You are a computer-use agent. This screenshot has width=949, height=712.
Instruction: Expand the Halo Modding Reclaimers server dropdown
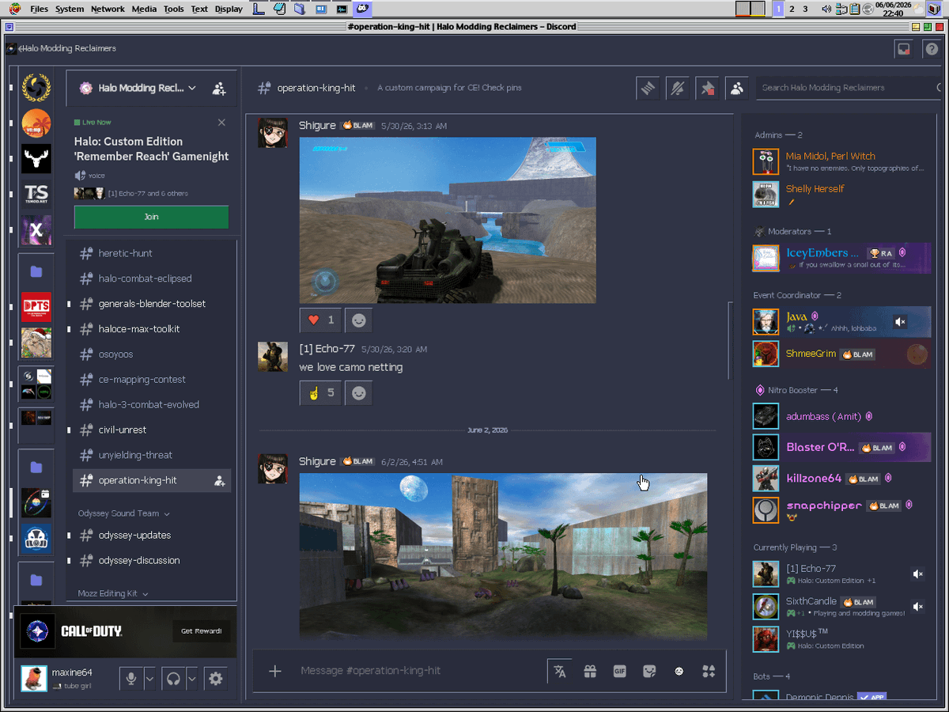pos(192,88)
